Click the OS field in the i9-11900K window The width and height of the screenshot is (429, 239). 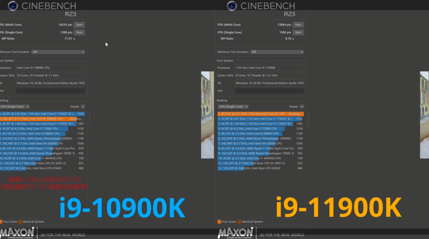(269, 83)
